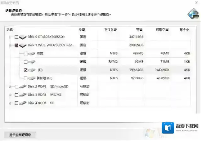Select Disk 3 RDP8 MS/M2 label

click(44, 95)
